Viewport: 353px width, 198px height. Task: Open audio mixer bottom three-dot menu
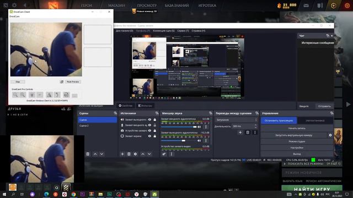coord(172,154)
